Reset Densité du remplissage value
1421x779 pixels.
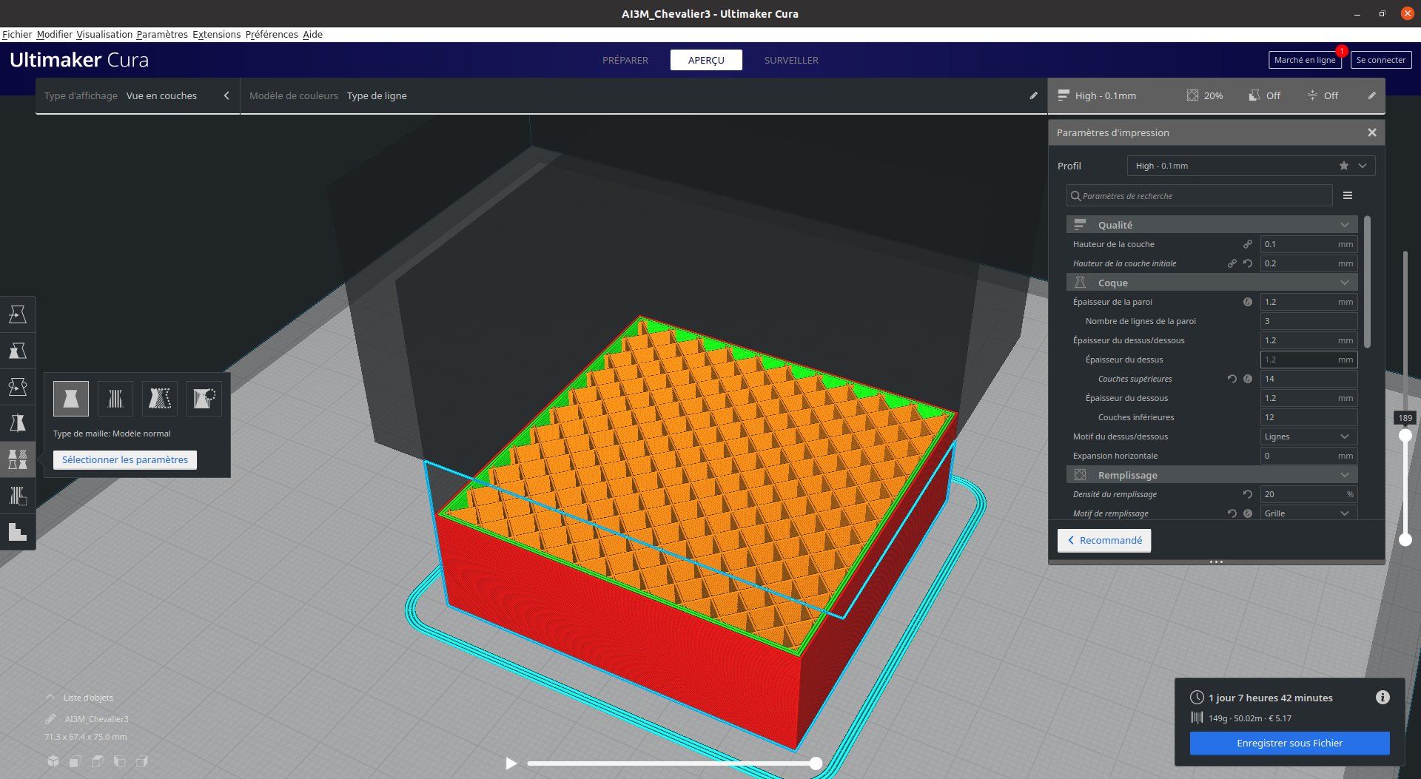(x=1248, y=494)
